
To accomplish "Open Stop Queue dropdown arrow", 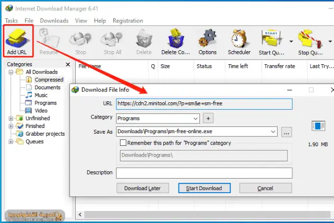I will point(330,41).
